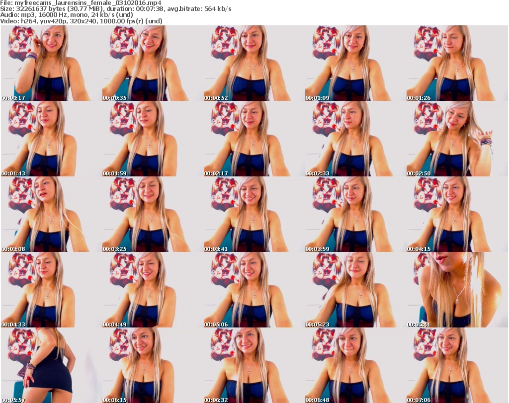Select the thumbnail frame stamped 00:05:06

254,290
